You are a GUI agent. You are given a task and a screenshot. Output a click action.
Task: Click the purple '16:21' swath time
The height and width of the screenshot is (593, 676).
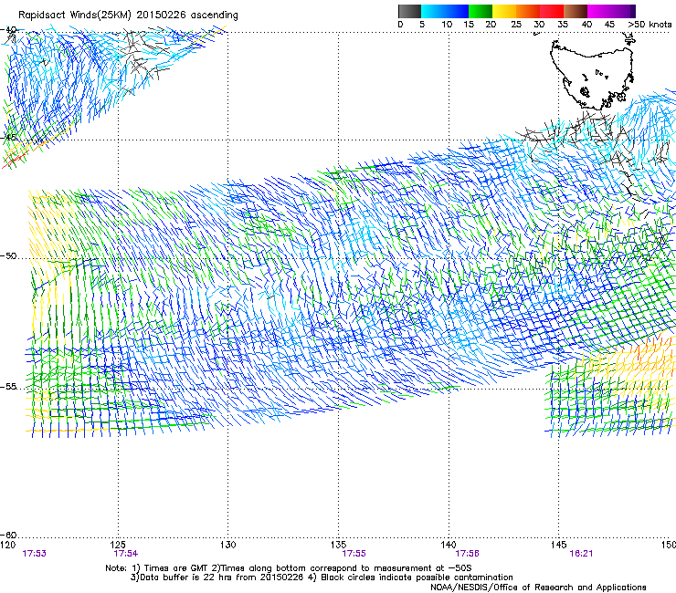581,554
